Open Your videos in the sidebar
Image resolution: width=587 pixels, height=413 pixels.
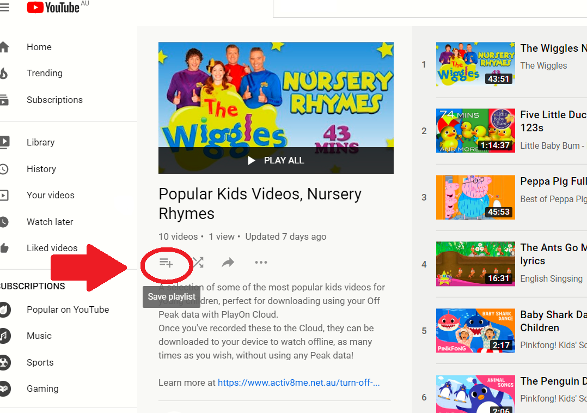[51, 195]
